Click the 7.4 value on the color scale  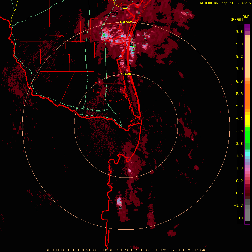[239, 69]
